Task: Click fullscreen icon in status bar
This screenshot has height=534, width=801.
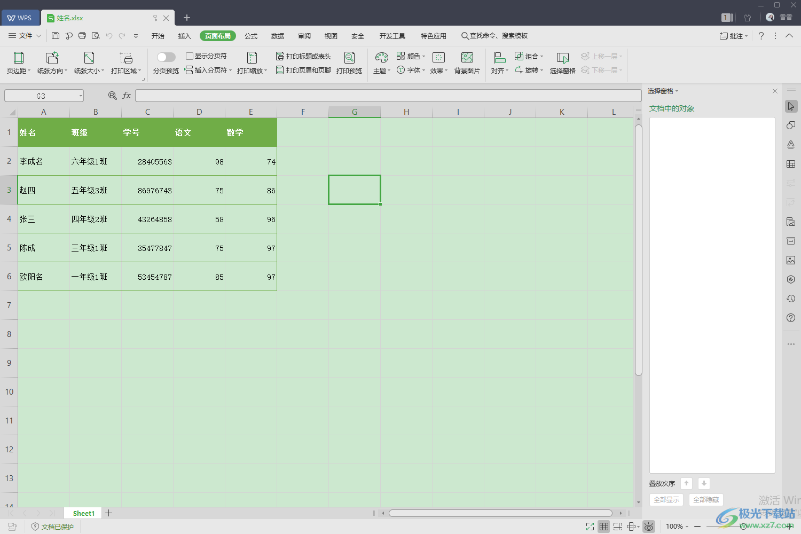Action: click(x=590, y=527)
